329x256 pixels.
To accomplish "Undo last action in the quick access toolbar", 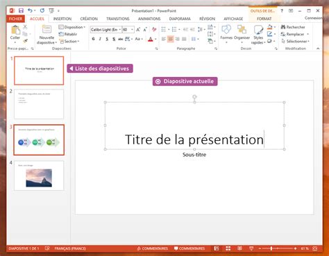I will pyautogui.click(x=30, y=10).
